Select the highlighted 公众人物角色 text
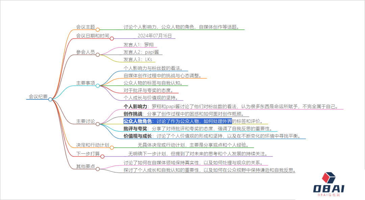Image resolution: width=365 pixels, height=200 pixels. [x=138, y=121]
